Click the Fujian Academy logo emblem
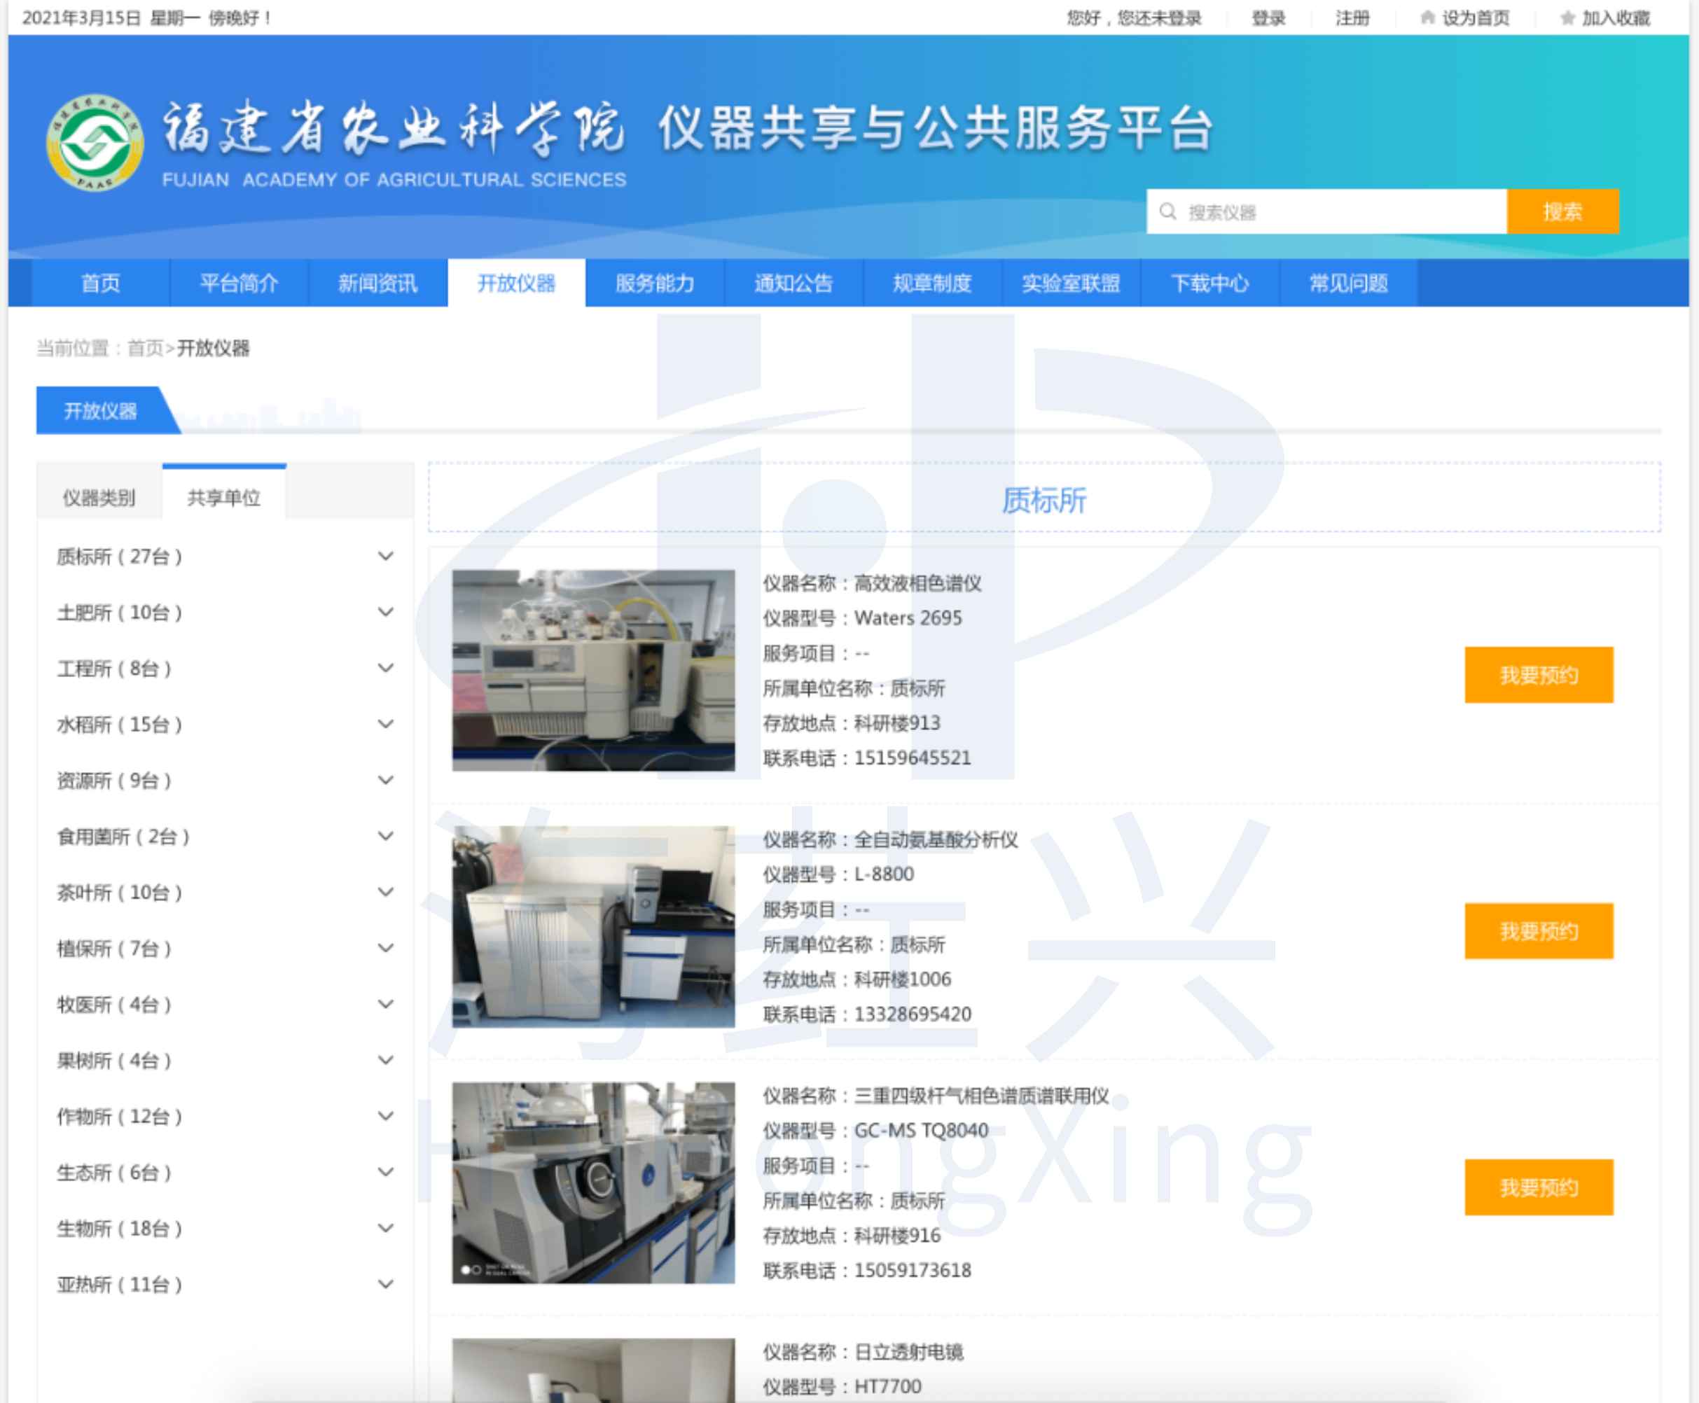The height and width of the screenshot is (1403, 1699). (95, 143)
